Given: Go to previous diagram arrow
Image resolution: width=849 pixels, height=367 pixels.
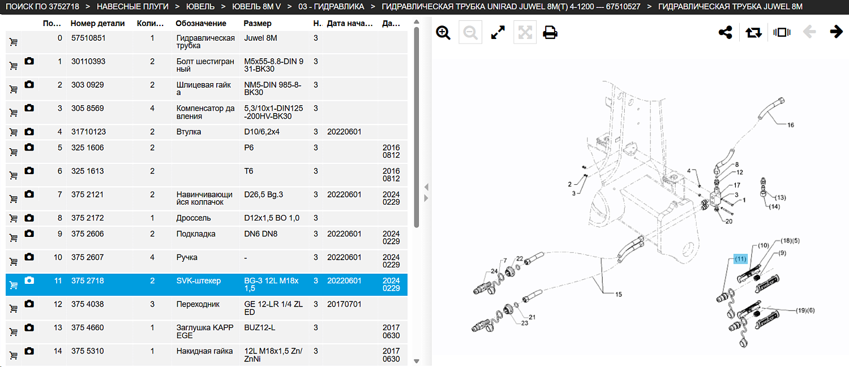Looking at the screenshot, I should point(809,32).
